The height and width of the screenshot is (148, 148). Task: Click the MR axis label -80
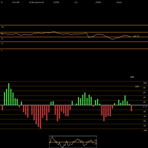(144, 126)
